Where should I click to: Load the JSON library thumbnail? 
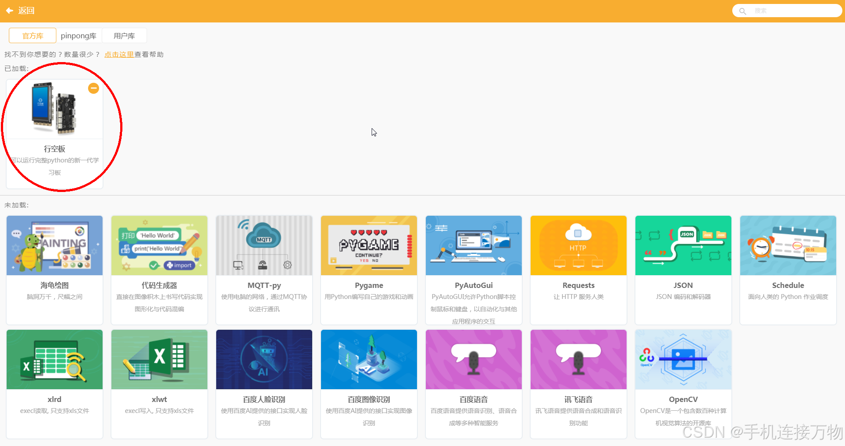coord(683,245)
